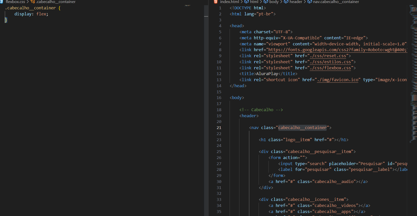The height and width of the screenshot is (216, 417).
Task: Select the header breadcrumb segment
Action: [296, 2]
